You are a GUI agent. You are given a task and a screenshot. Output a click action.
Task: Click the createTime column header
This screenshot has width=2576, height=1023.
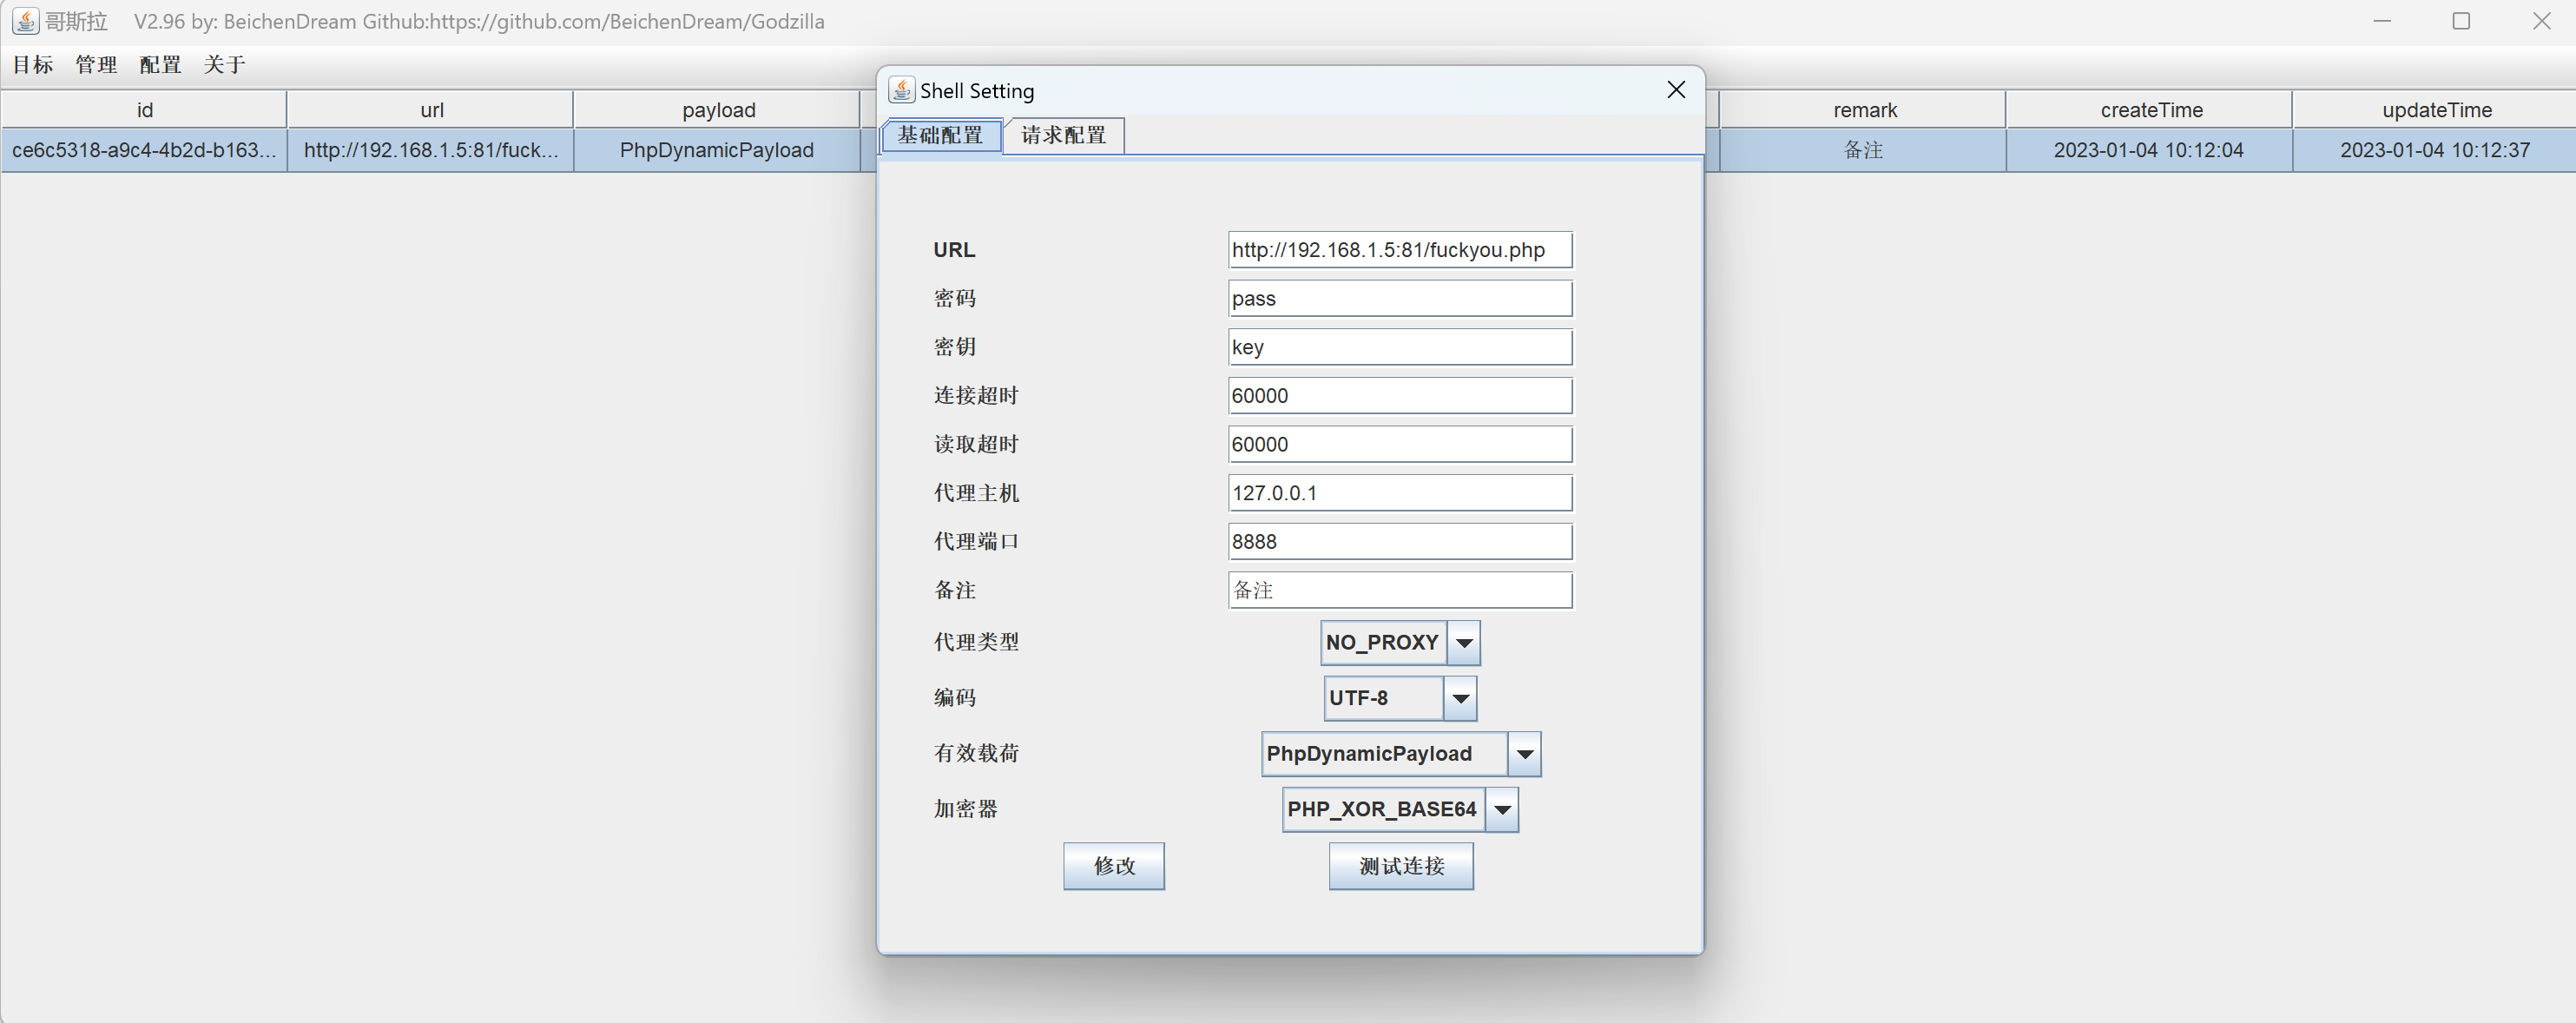click(x=2150, y=110)
